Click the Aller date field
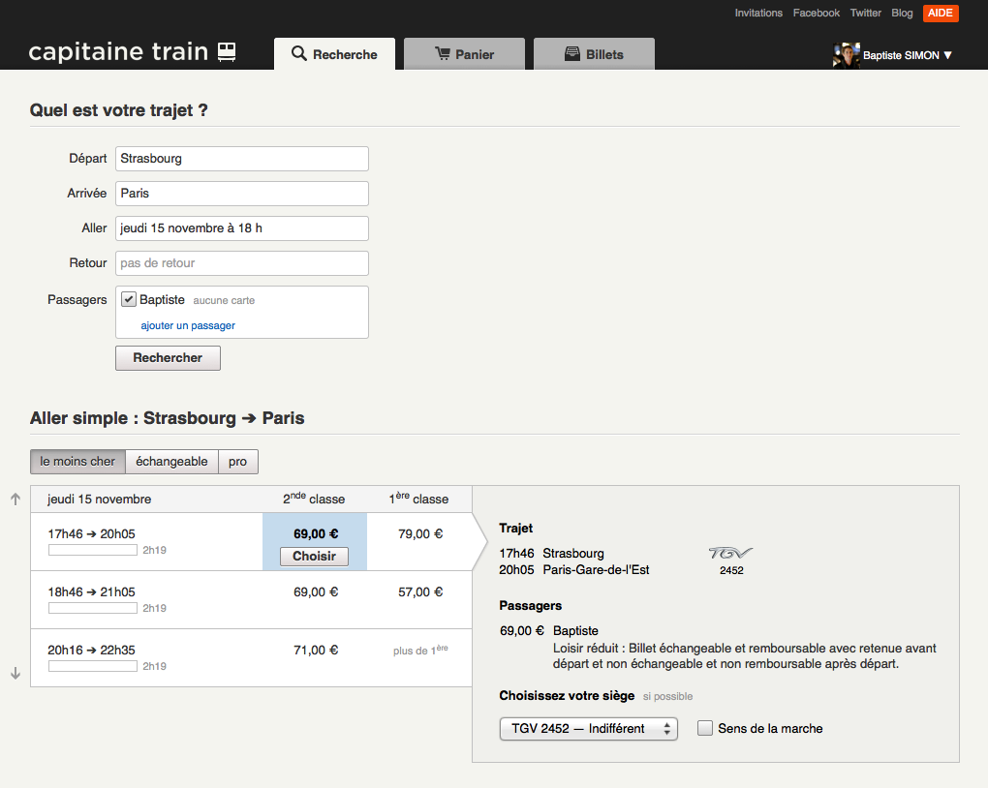Screen dimensions: 988x788 coord(242,228)
